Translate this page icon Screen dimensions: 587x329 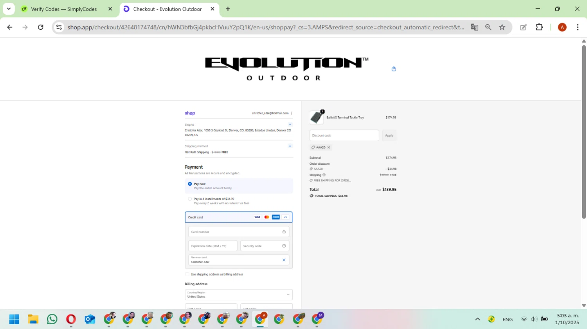tap(474, 27)
